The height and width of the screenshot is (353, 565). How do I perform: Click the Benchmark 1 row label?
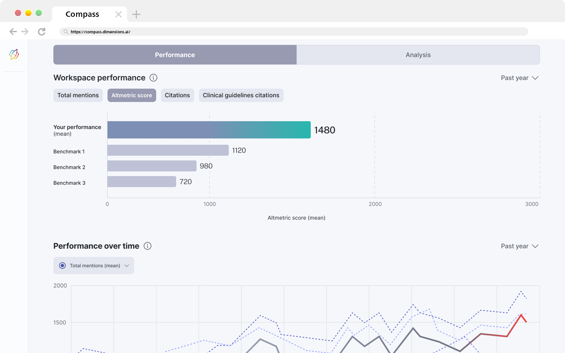69,151
